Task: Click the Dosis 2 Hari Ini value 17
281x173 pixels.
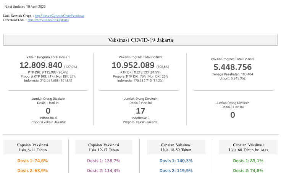Action: pos(140,111)
